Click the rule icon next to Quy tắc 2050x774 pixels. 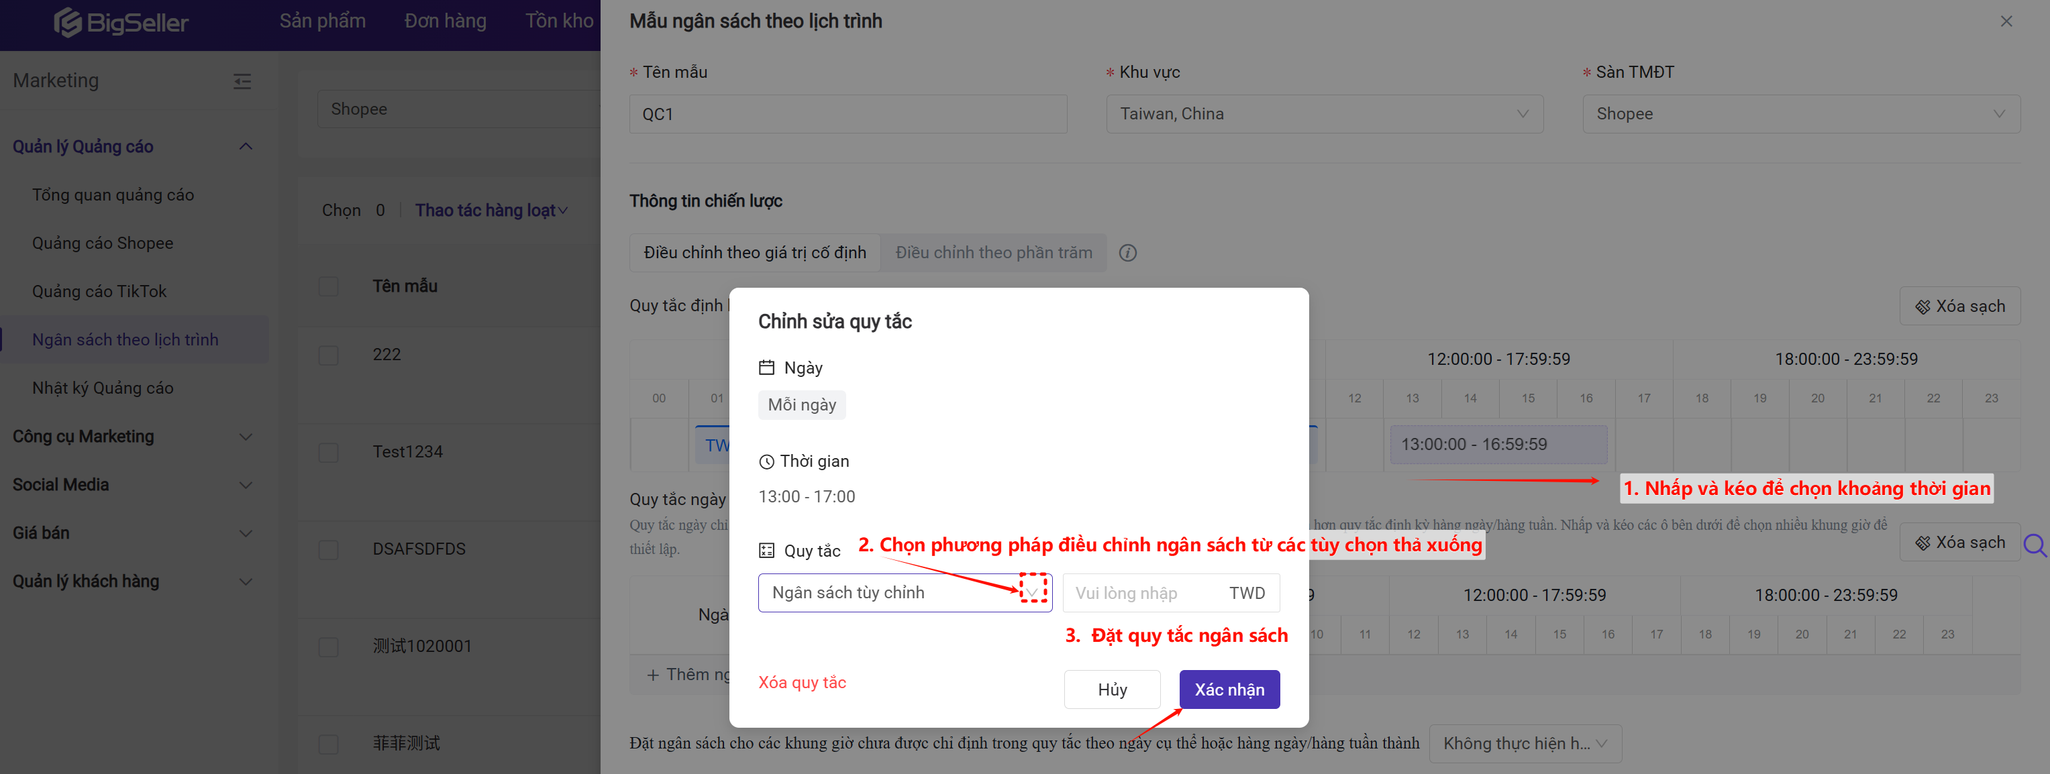(766, 551)
